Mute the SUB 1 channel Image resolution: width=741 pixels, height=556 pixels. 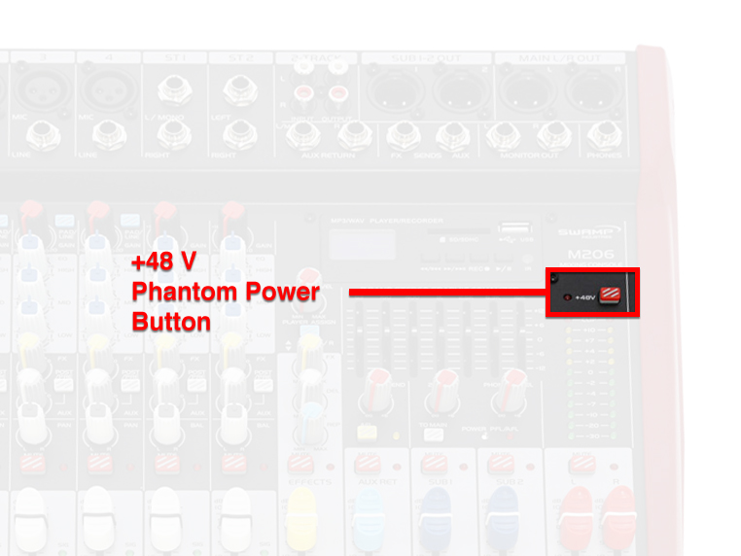coord(435,466)
